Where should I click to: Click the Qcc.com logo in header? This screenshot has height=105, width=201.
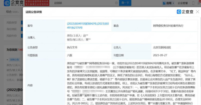(x=14, y=3)
